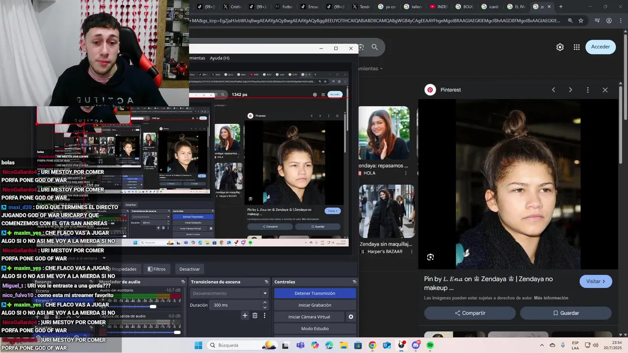Open the Harper's BAZAAR result thumbnail

click(387, 211)
